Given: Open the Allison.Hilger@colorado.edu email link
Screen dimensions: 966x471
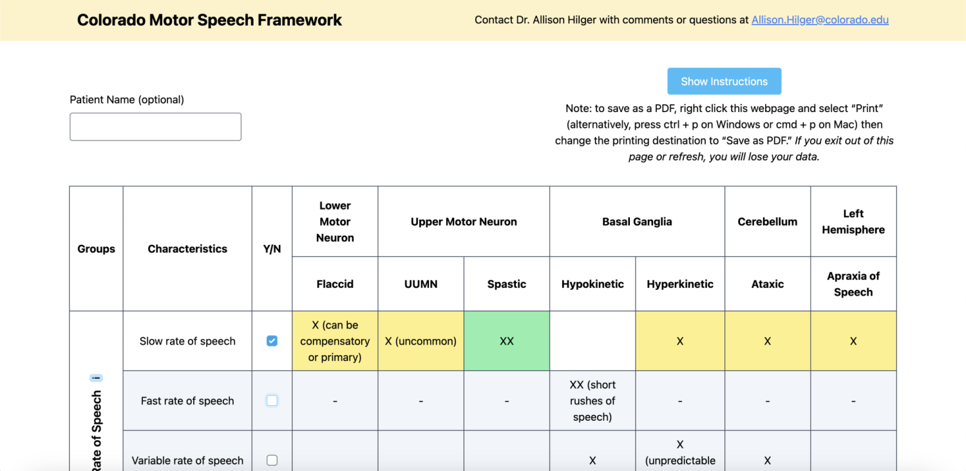Looking at the screenshot, I should pos(820,20).
